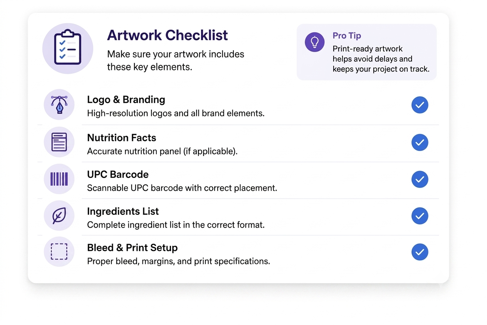Click the clipboard checklist icon
The image size is (487, 325).
(x=67, y=48)
